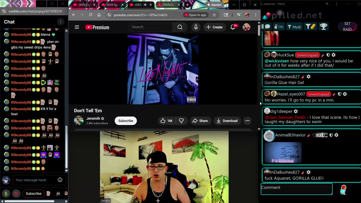This screenshot has width=361, height=203.
Task: Click the YouTube page vertical scrollbar
Action: pyautogui.click(x=259, y=30)
